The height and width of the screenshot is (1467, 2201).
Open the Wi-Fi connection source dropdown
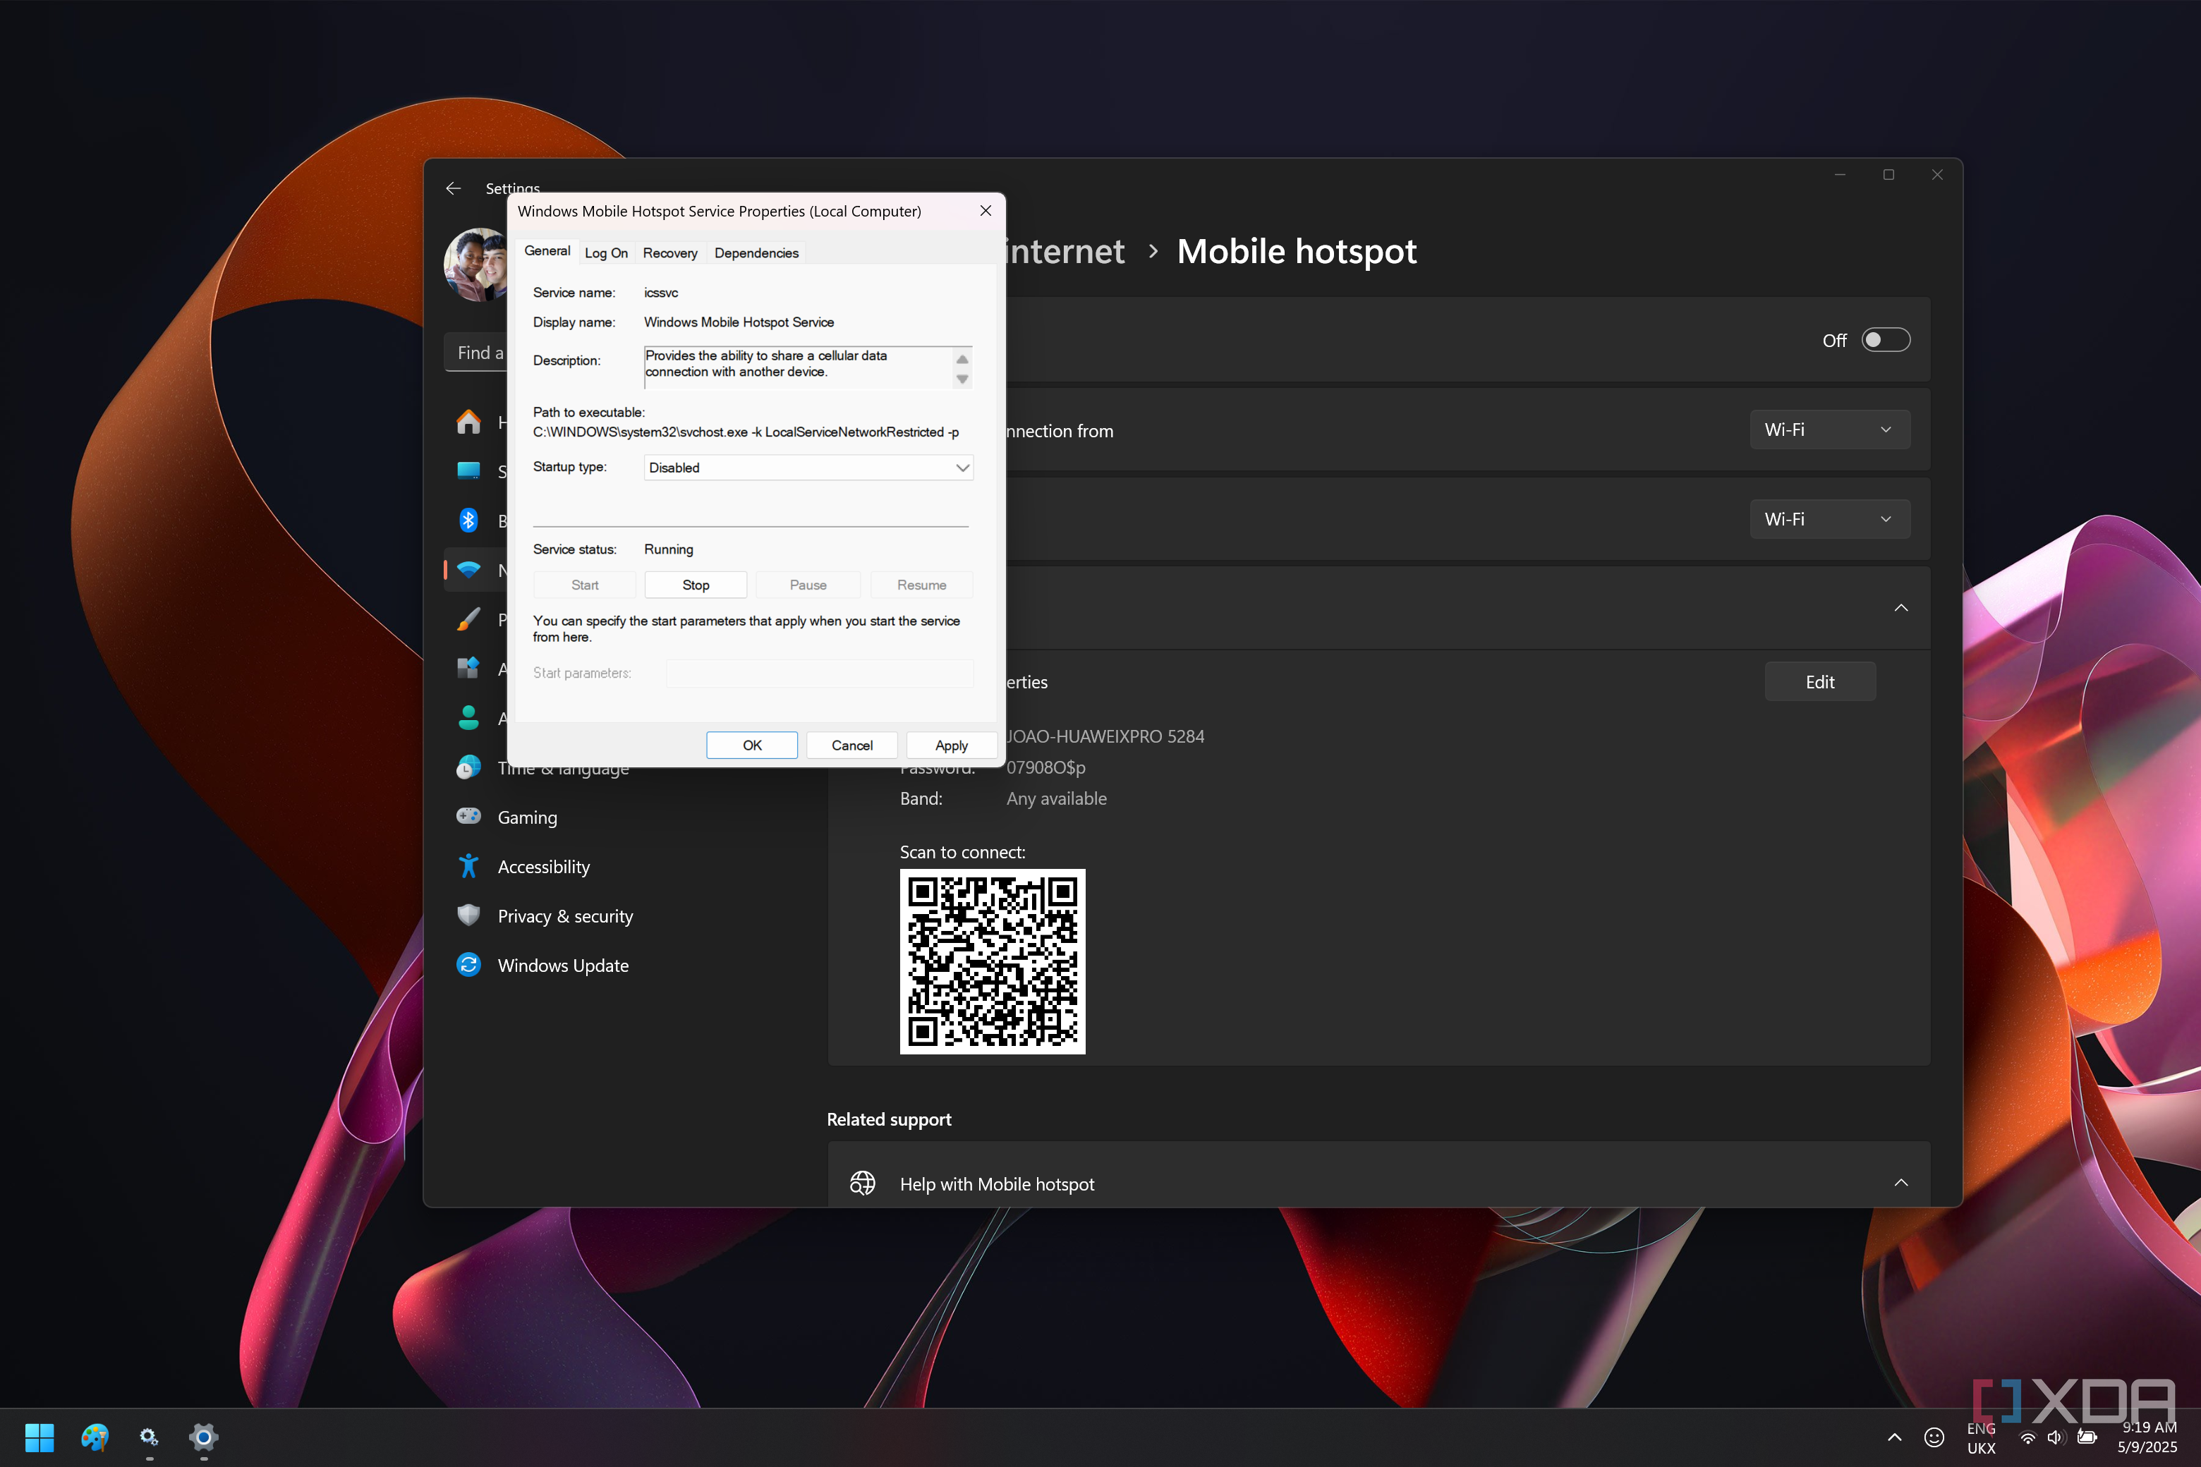click(x=1829, y=430)
